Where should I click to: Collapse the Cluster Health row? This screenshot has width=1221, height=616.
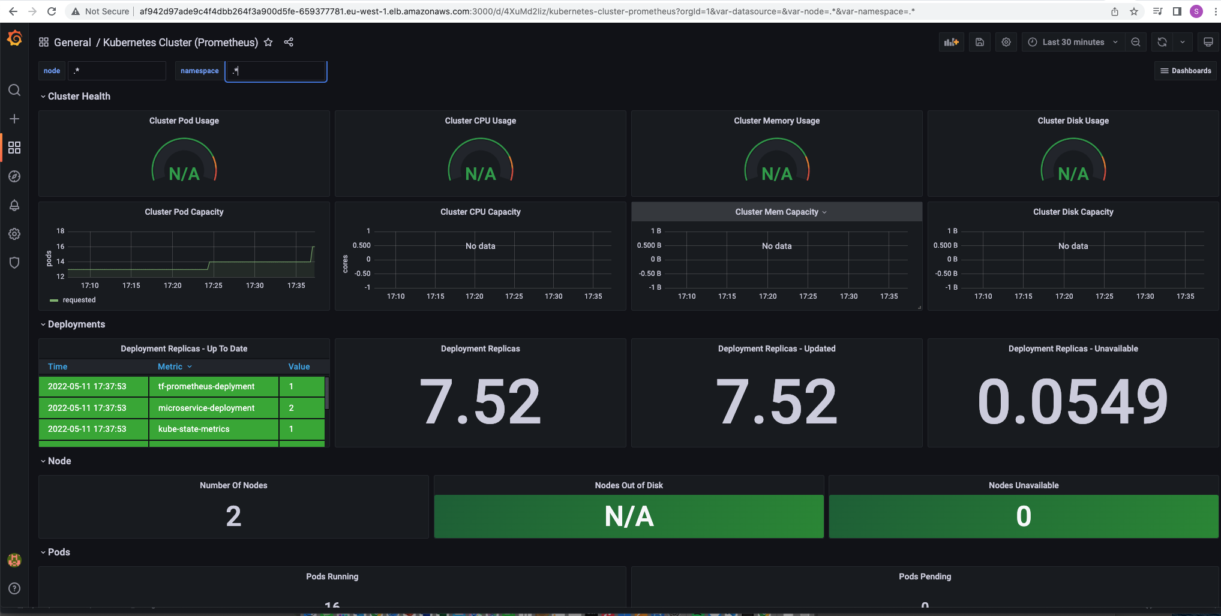(x=76, y=96)
